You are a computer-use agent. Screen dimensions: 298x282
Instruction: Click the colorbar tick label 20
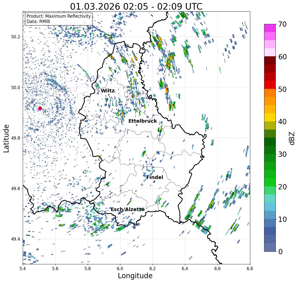pos(282,187)
